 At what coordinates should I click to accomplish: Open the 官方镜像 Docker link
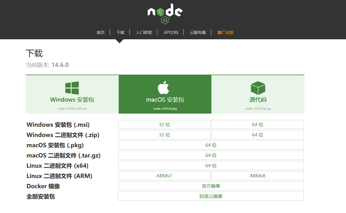[x=211, y=186]
